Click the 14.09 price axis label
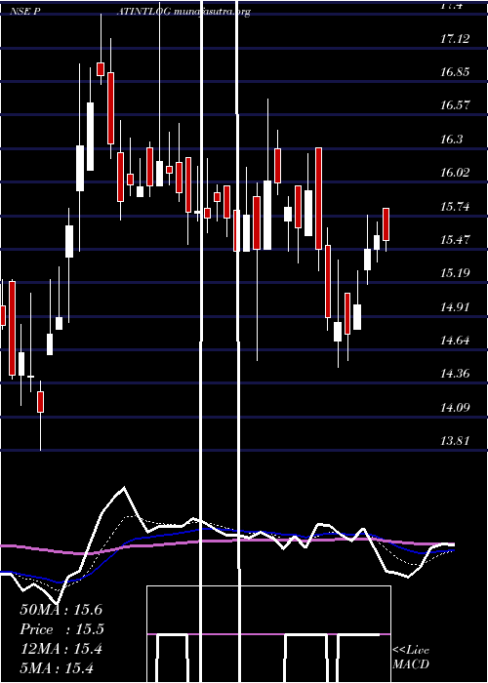Viewport: 488px width, 683px height. point(455,408)
